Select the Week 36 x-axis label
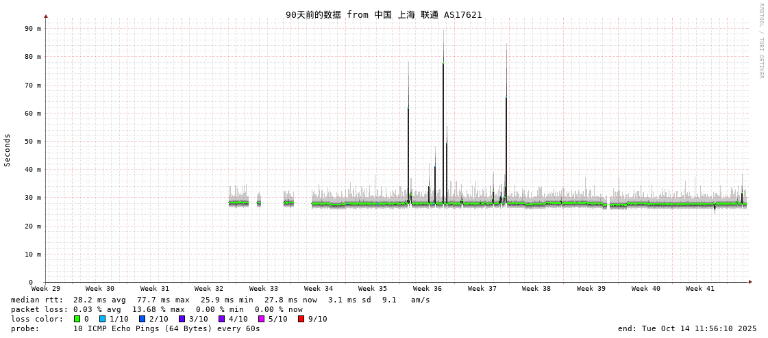The height and width of the screenshot is (338, 768). [x=428, y=289]
